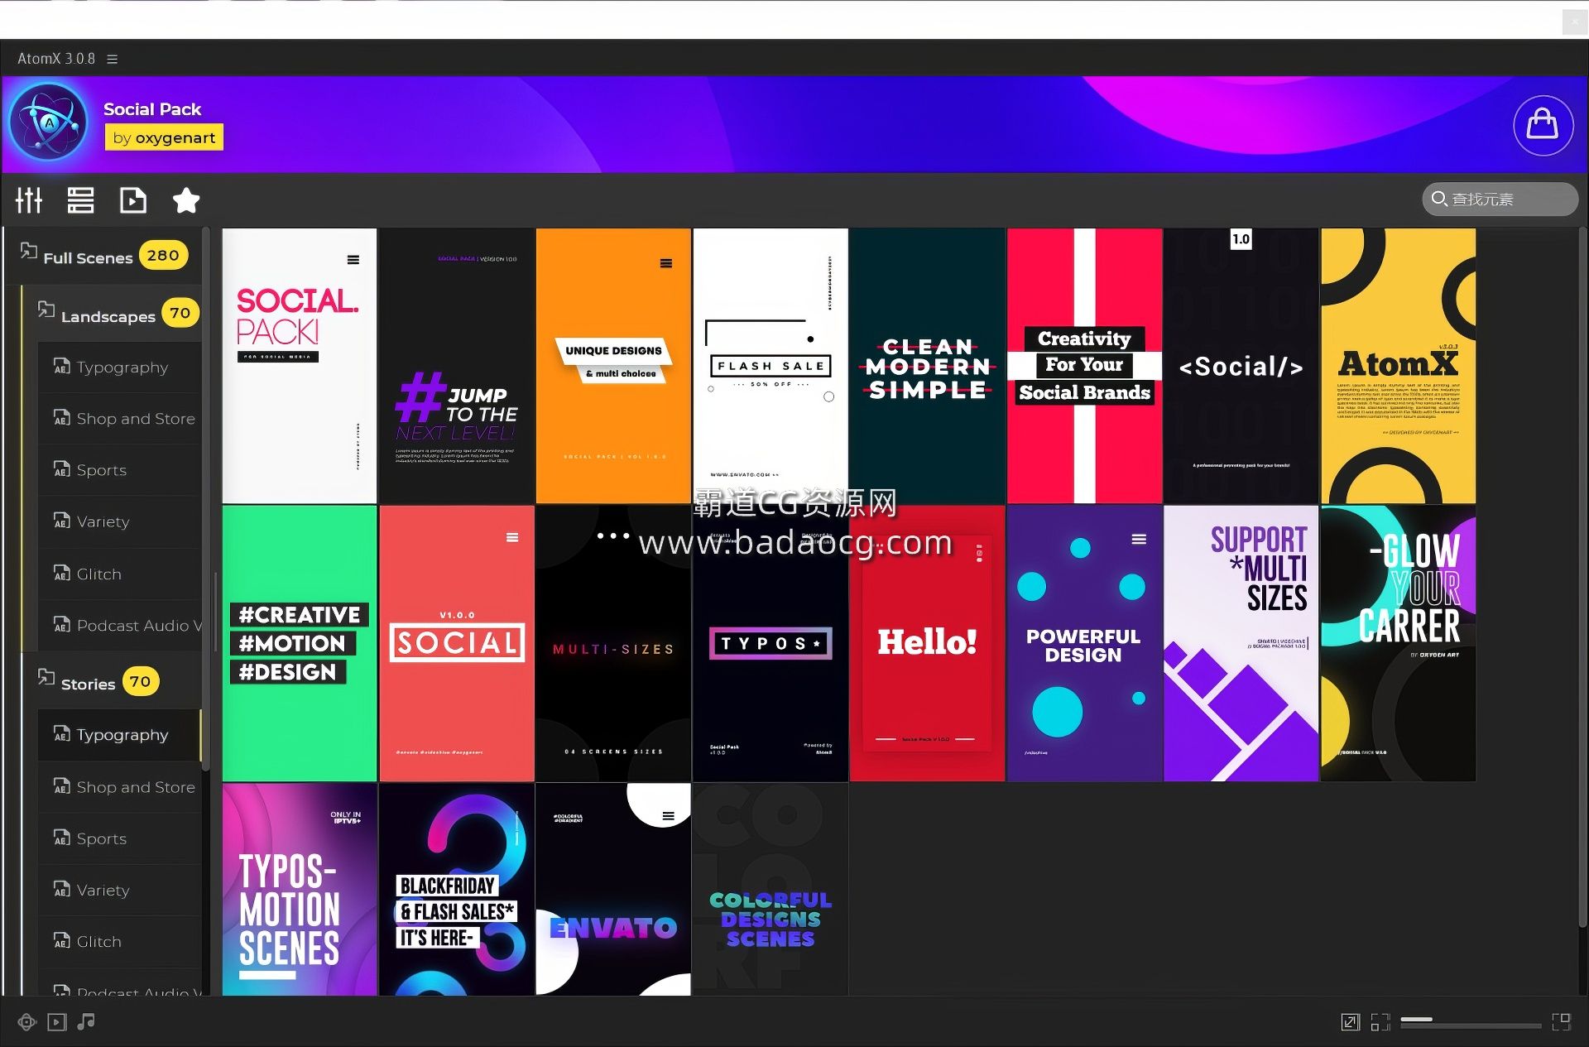Viewport: 1589px width, 1047px height.
Task: Click the music note audio icon
Action: tap(86, 1022)
